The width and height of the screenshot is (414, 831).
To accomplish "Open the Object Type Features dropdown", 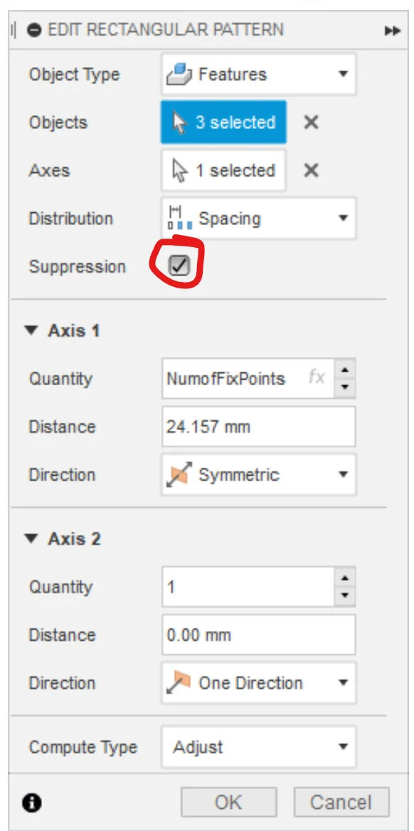I will 259,73.
